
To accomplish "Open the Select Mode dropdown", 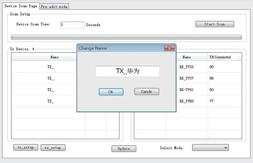I will [210, 147].
